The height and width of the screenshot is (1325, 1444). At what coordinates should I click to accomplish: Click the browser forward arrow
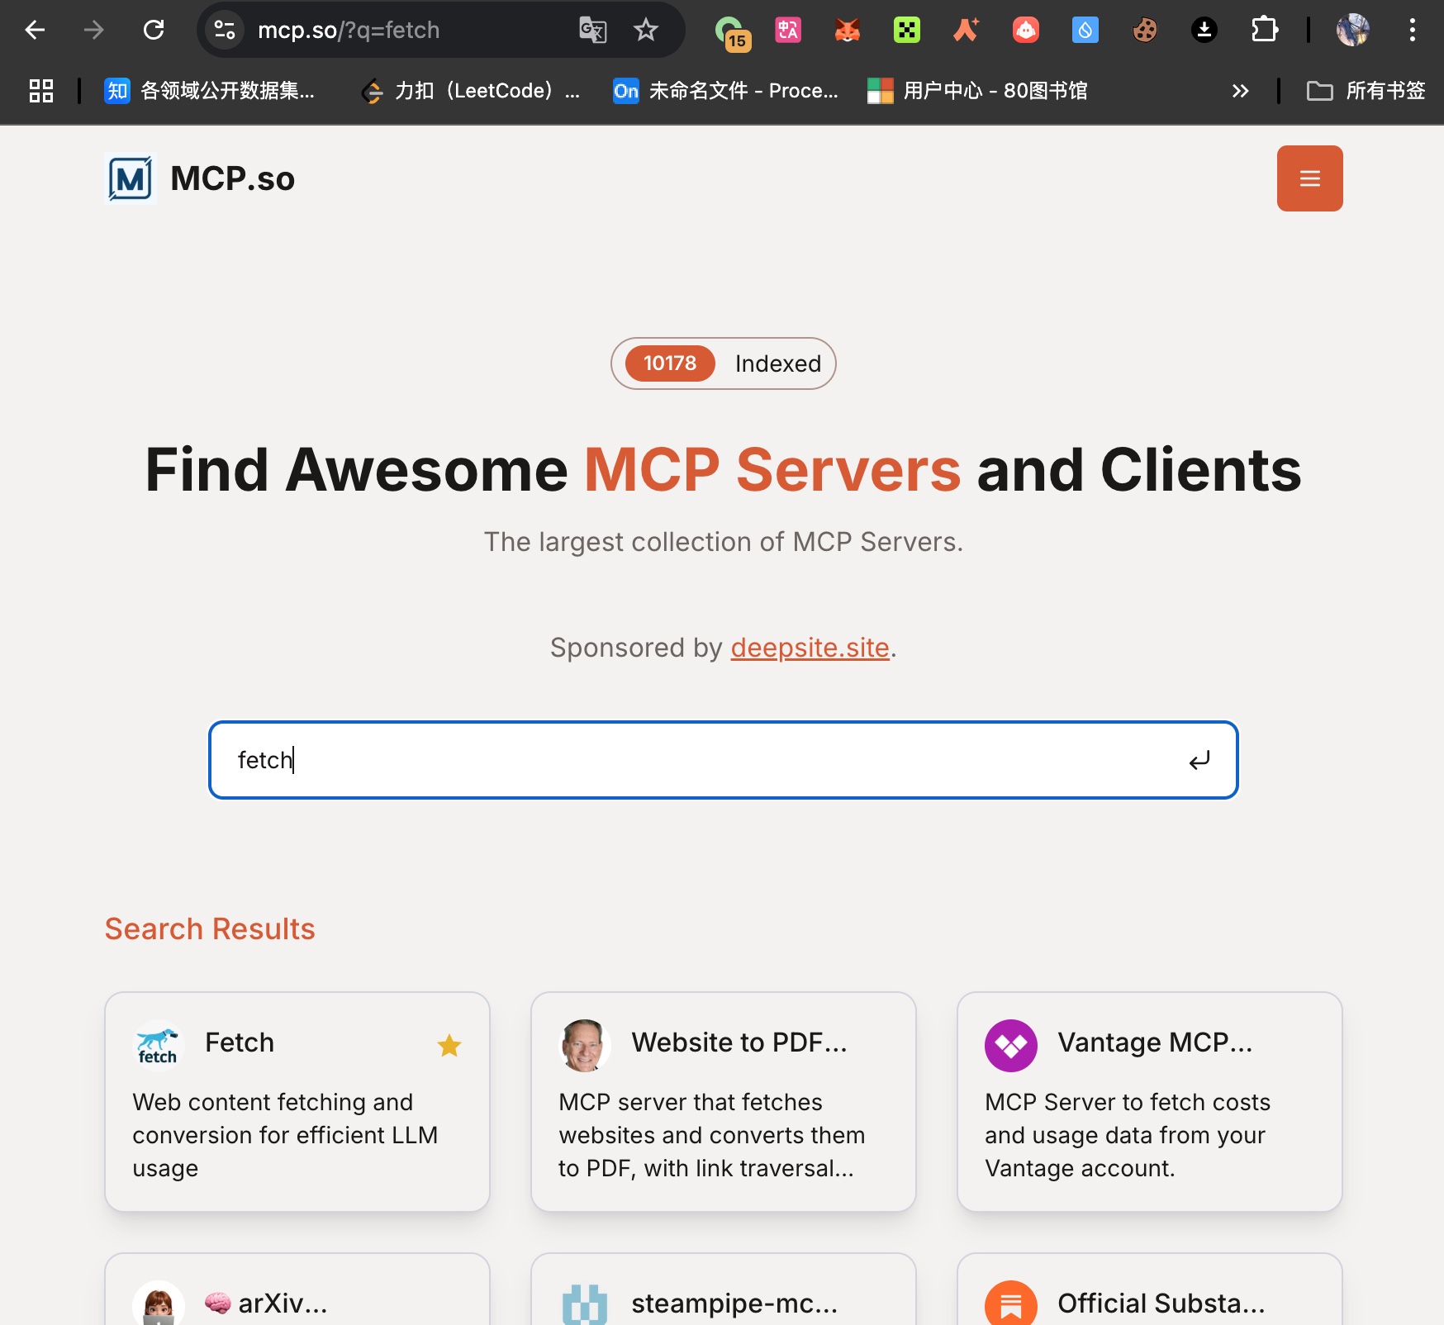pyautogui.click(x=94, y=31)
